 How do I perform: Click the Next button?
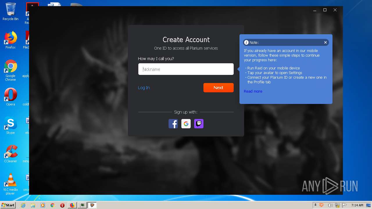219,88
